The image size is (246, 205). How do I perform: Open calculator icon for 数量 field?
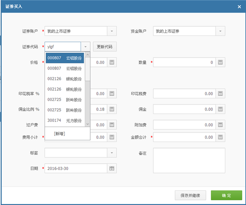point(220,62)
